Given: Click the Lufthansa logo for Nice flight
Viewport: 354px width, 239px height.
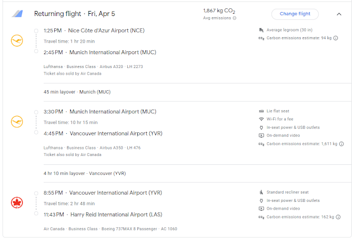Looking at the screenshot, I should 17,40.
